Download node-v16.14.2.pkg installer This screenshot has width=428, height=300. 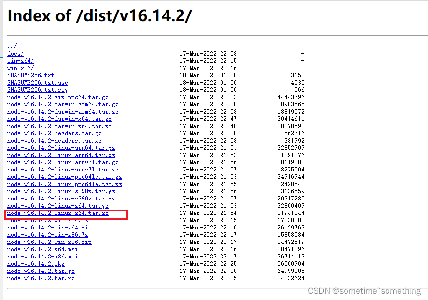coord(36,264)
